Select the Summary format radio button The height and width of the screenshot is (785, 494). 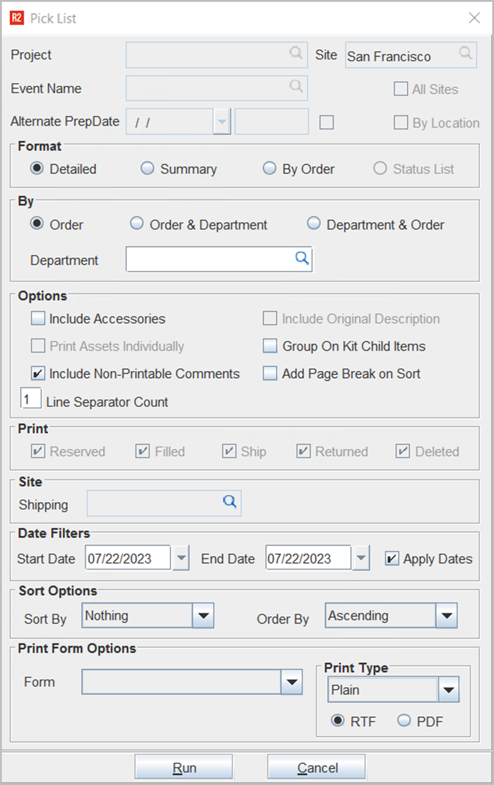[x=148, y=169]
